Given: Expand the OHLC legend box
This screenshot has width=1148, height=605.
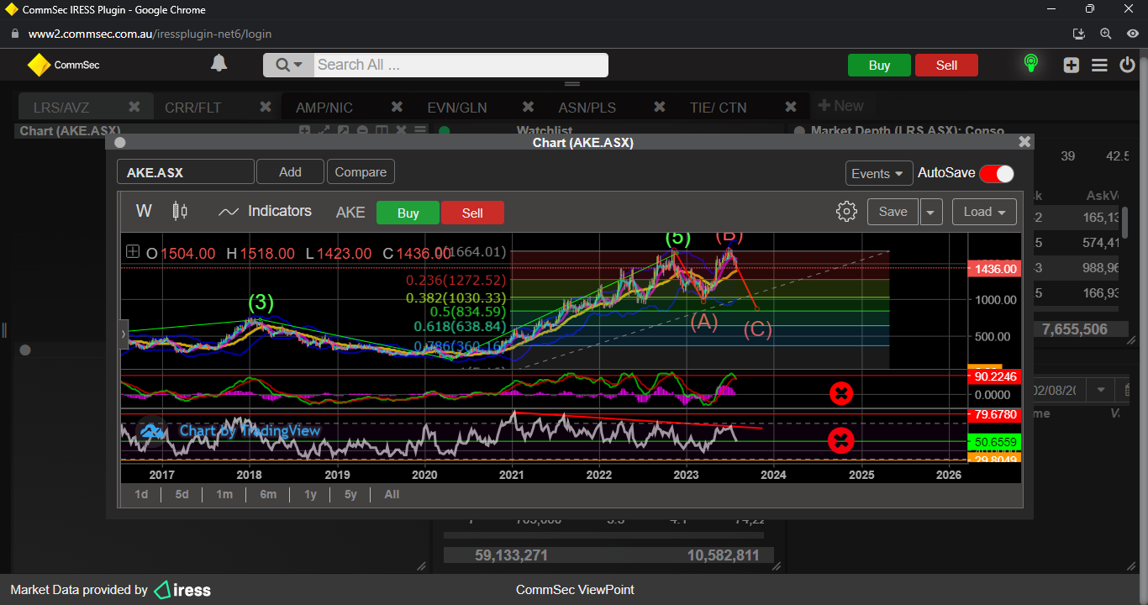Looking at the screenshot, I should 133,252.
